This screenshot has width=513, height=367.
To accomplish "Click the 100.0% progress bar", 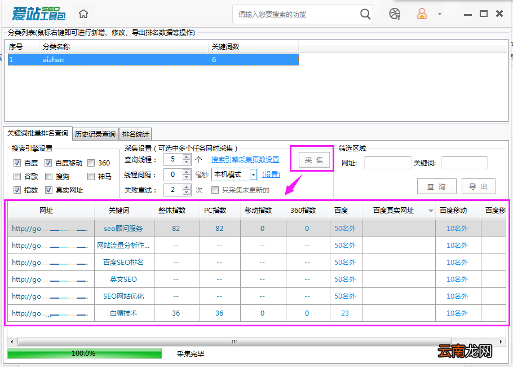I will (84, 353).
